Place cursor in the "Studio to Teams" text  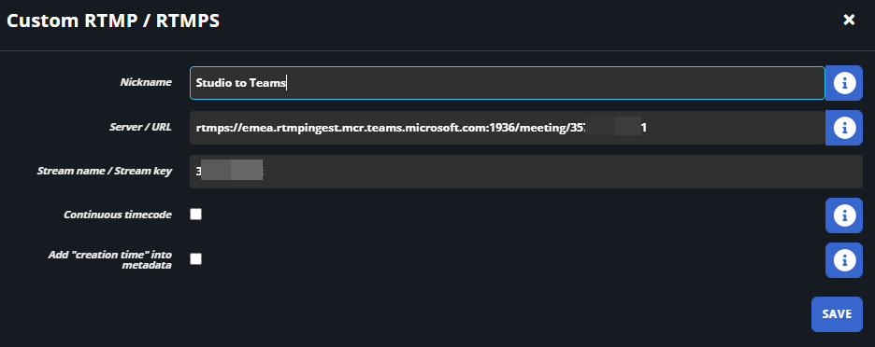pos(240,83)
